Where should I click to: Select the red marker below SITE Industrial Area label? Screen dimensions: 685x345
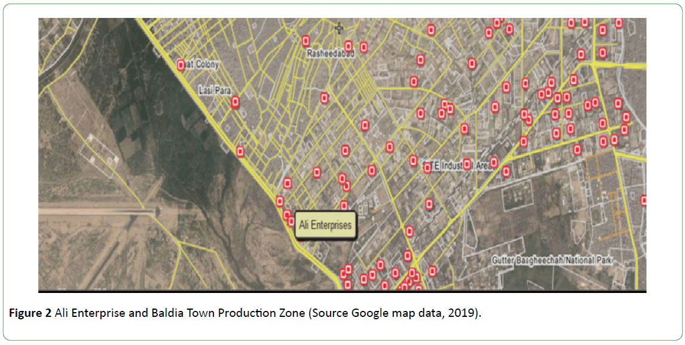coord(429,205)
